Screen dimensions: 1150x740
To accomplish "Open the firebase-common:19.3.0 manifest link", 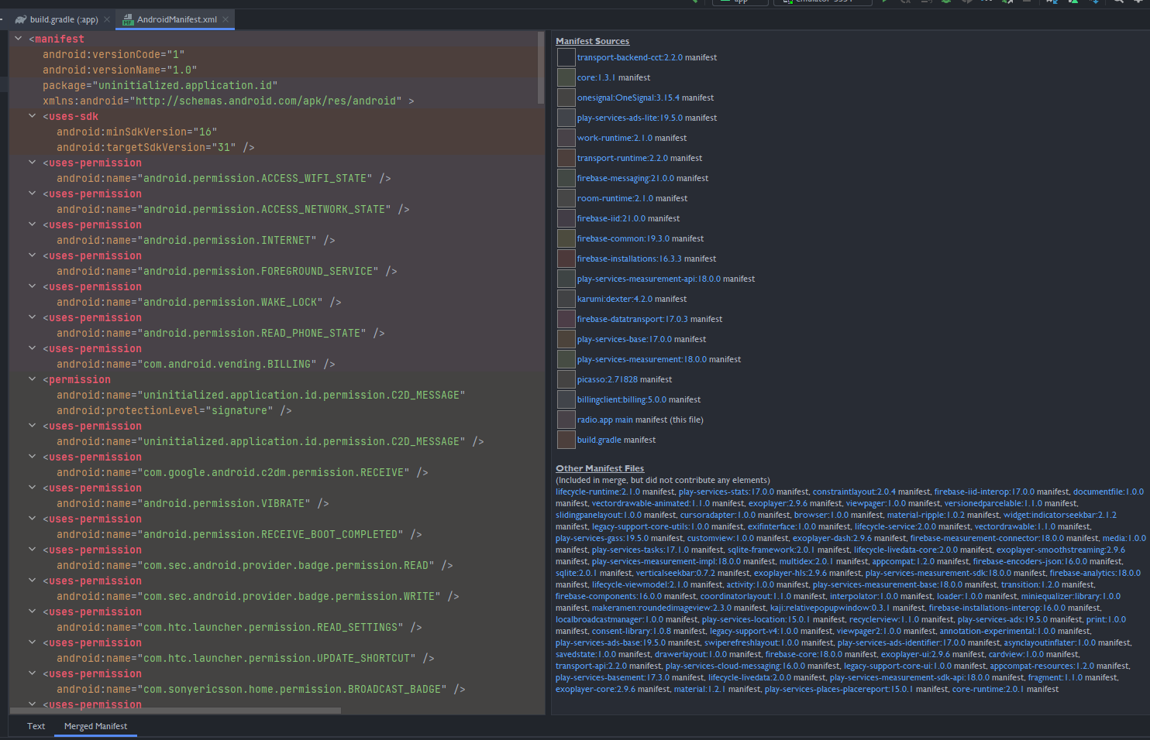I will coord(623,238).
